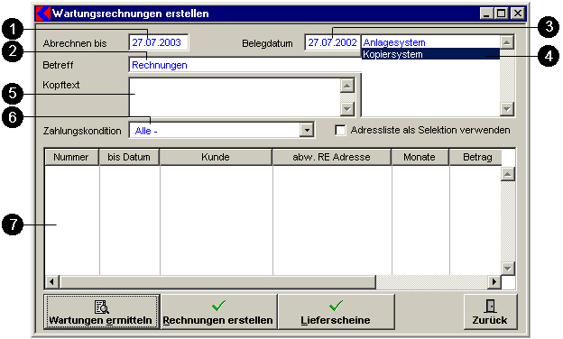563x339 pixels.
Task: Click table vertical scroll up arrow
Action: coord(508,174)
